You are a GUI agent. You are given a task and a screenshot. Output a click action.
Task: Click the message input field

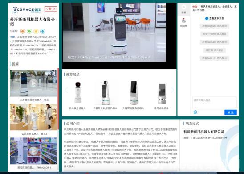[215, 103]
